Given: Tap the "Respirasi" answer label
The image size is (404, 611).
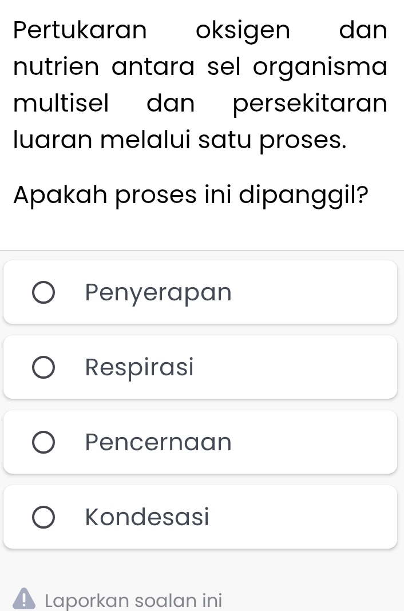Looking at the screenshot, I should [x=140, y=367].
